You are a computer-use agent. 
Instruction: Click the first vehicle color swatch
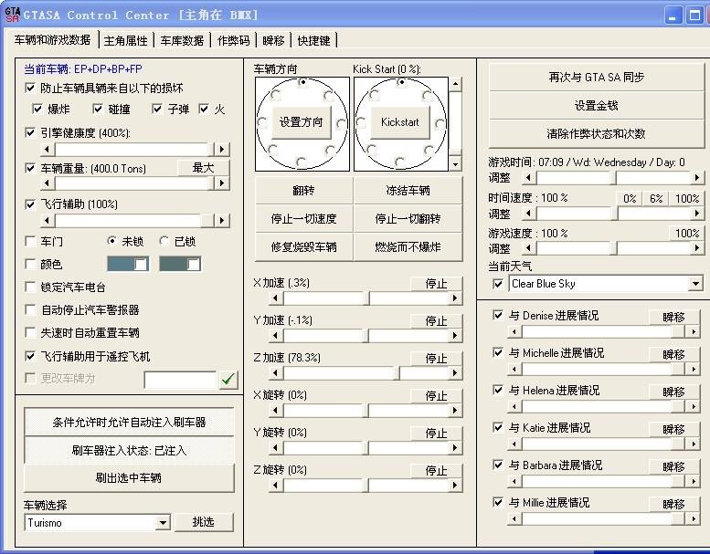[128, 264]
